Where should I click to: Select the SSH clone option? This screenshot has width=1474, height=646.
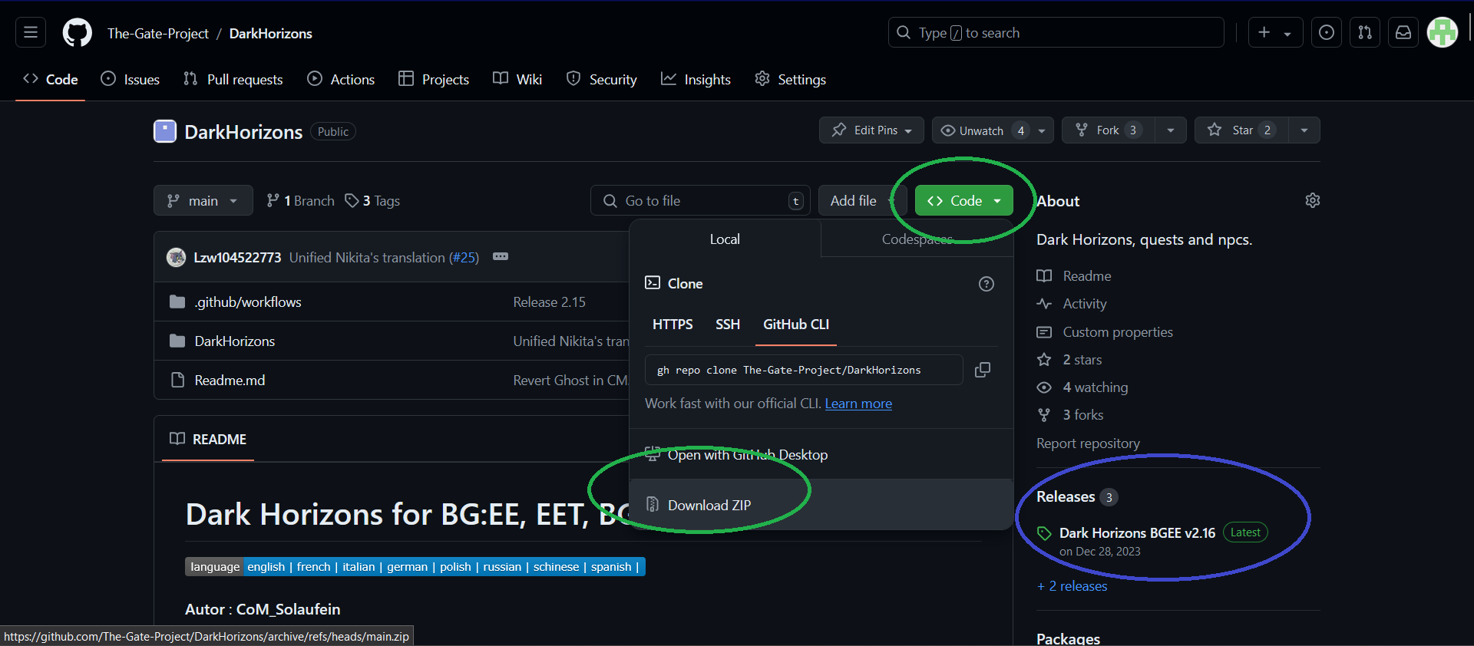(728, 325)
